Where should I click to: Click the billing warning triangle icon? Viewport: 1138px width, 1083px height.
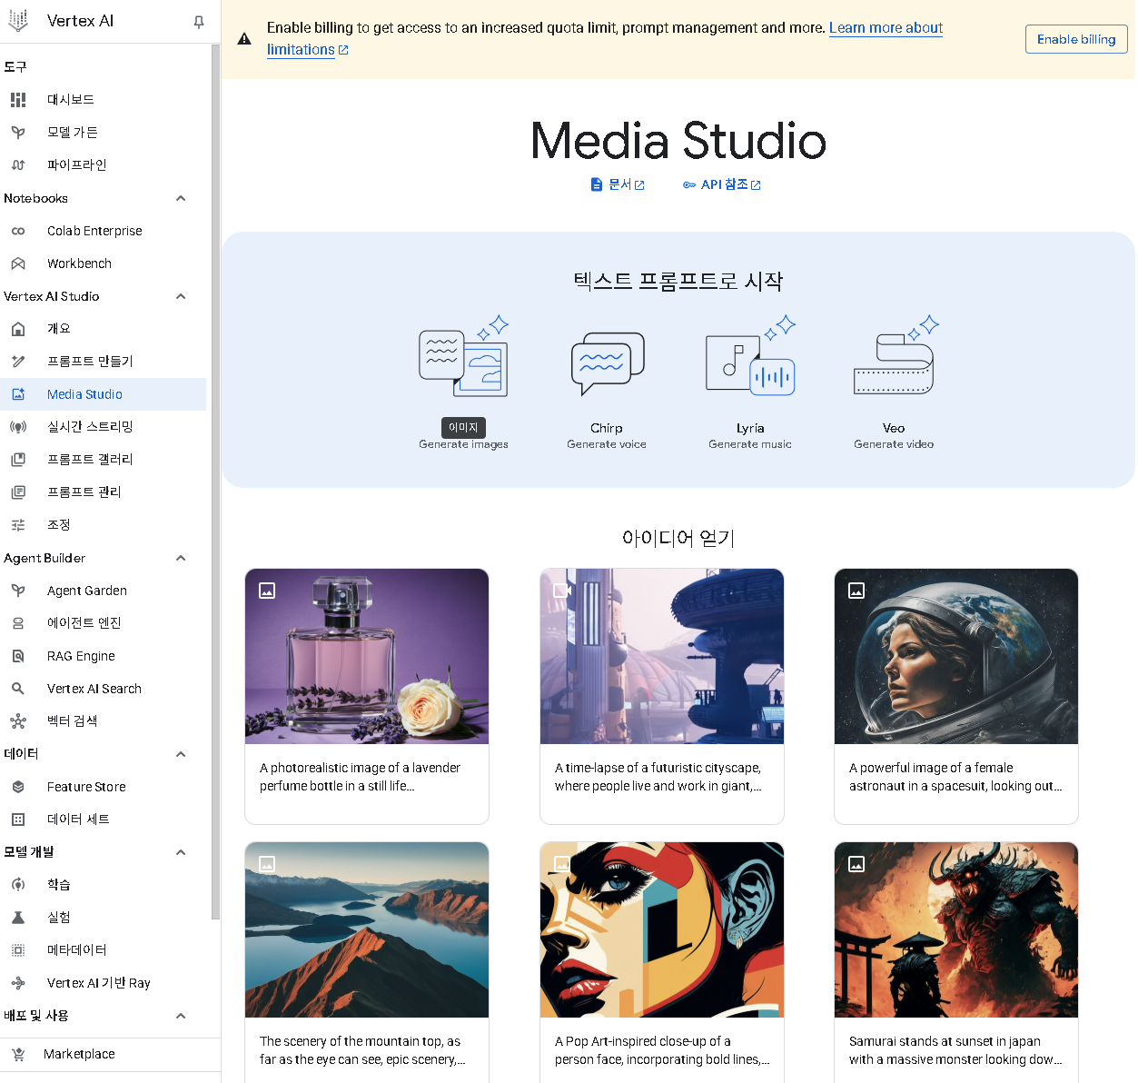click(244, 39)
